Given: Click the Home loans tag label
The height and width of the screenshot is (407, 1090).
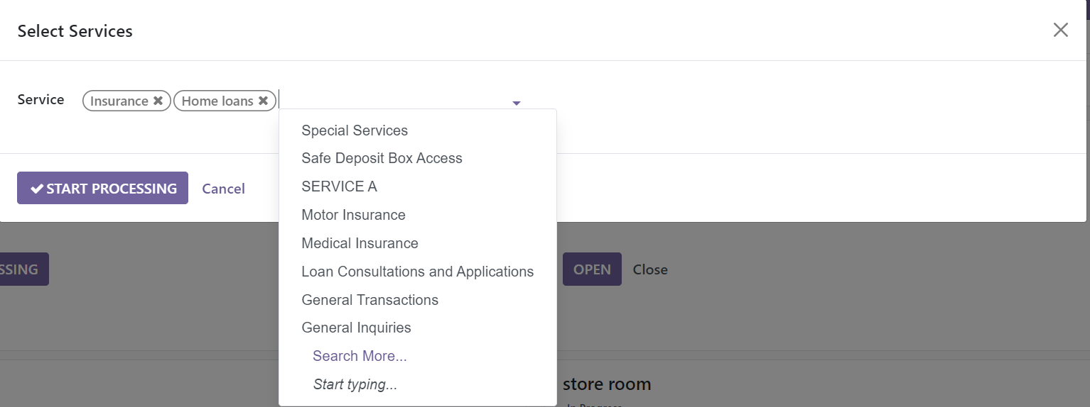Looking at the screenshot, I should click(217, 101).
